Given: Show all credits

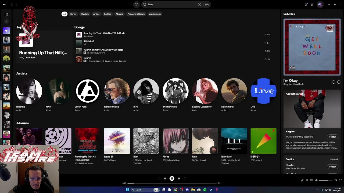Looking at the screenshot, I should coord(334,159).
